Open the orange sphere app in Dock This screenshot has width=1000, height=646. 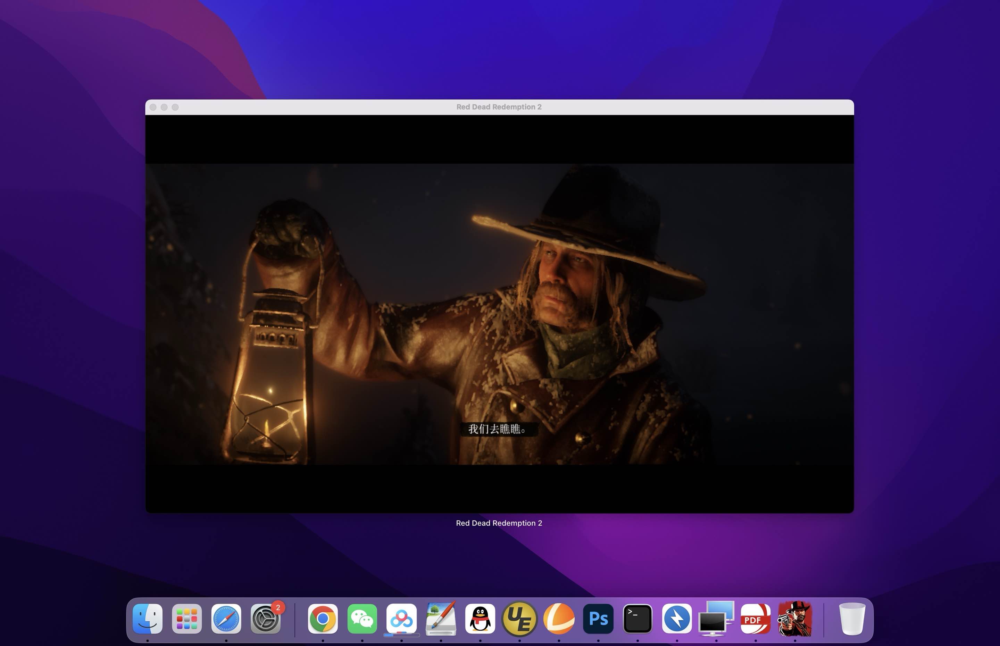559,618
